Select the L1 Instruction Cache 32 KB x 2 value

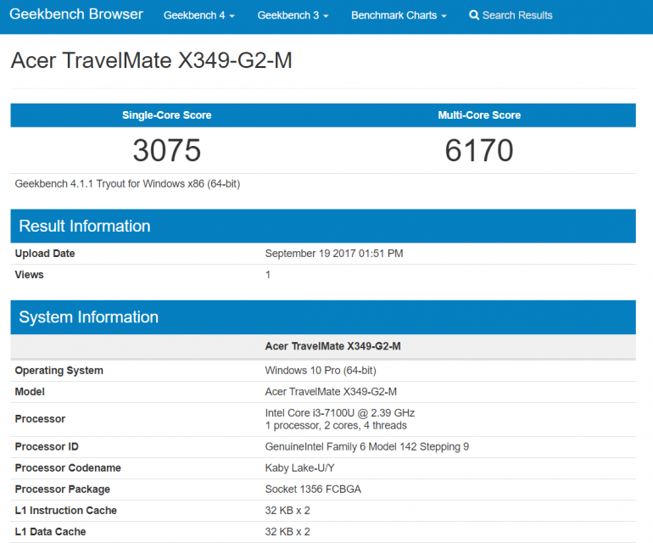tap(287, 511)
